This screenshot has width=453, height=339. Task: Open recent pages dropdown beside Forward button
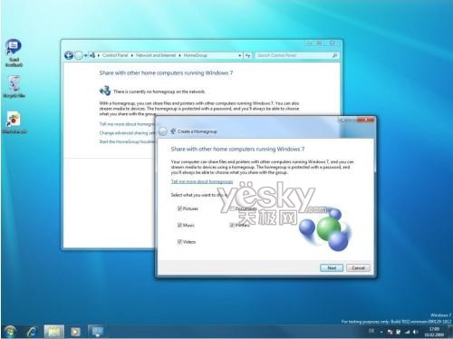click(x=86, y=55)
